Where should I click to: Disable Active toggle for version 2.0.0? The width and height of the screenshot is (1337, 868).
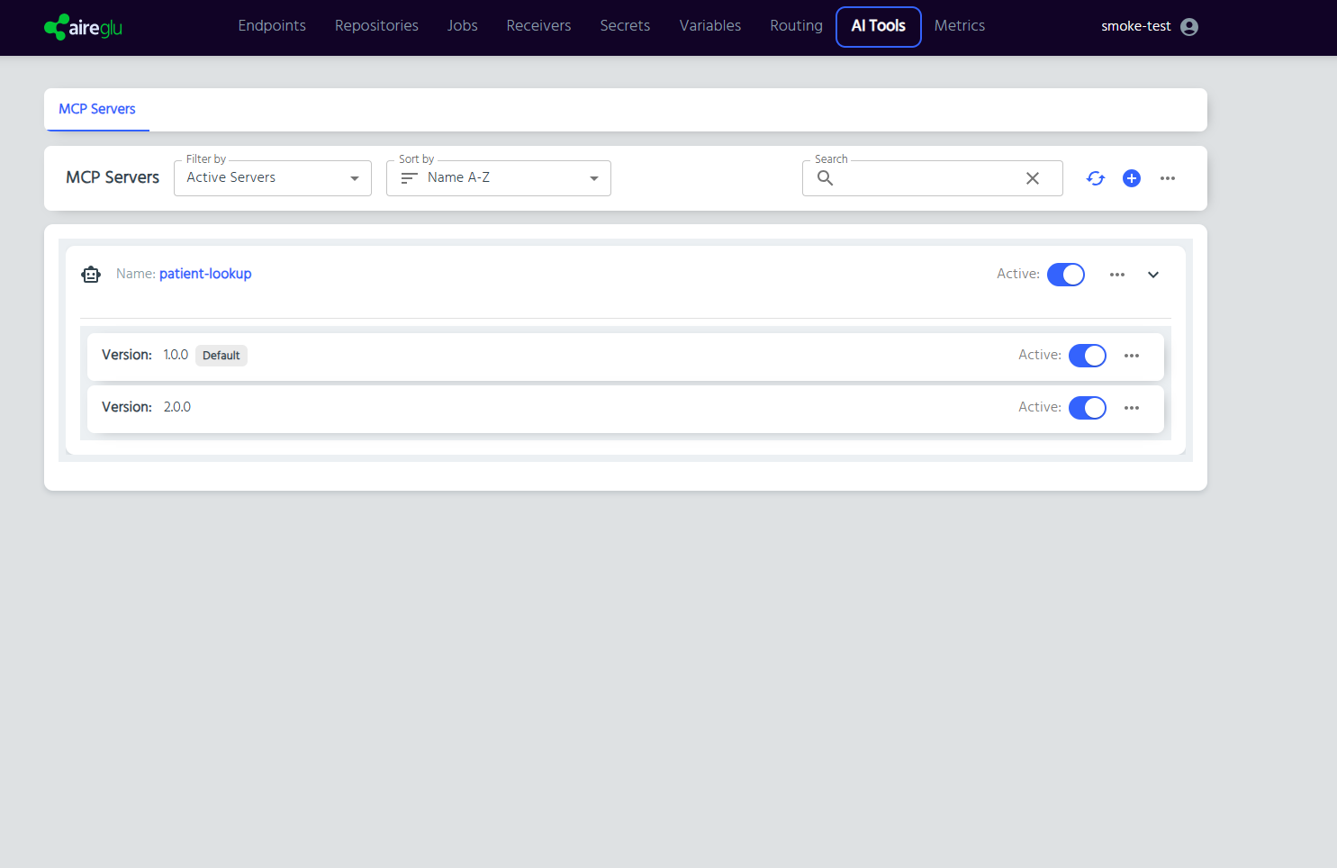[x=1087, y=408]
